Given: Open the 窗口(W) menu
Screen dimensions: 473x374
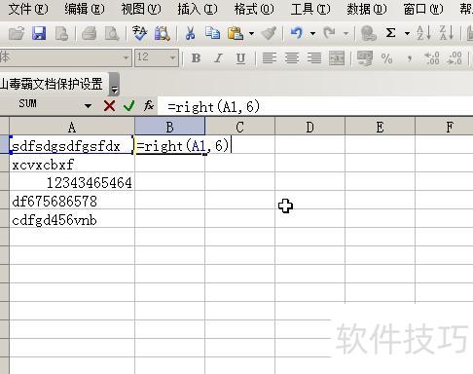Looking at the screenshot, I should click(423, 9).
